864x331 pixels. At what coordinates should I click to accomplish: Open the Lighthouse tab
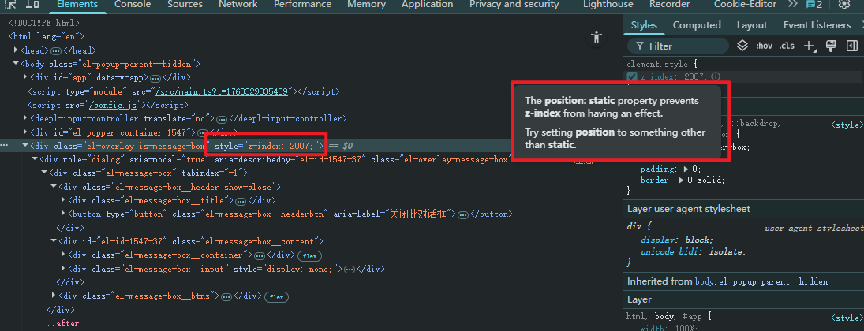(608, 5)
